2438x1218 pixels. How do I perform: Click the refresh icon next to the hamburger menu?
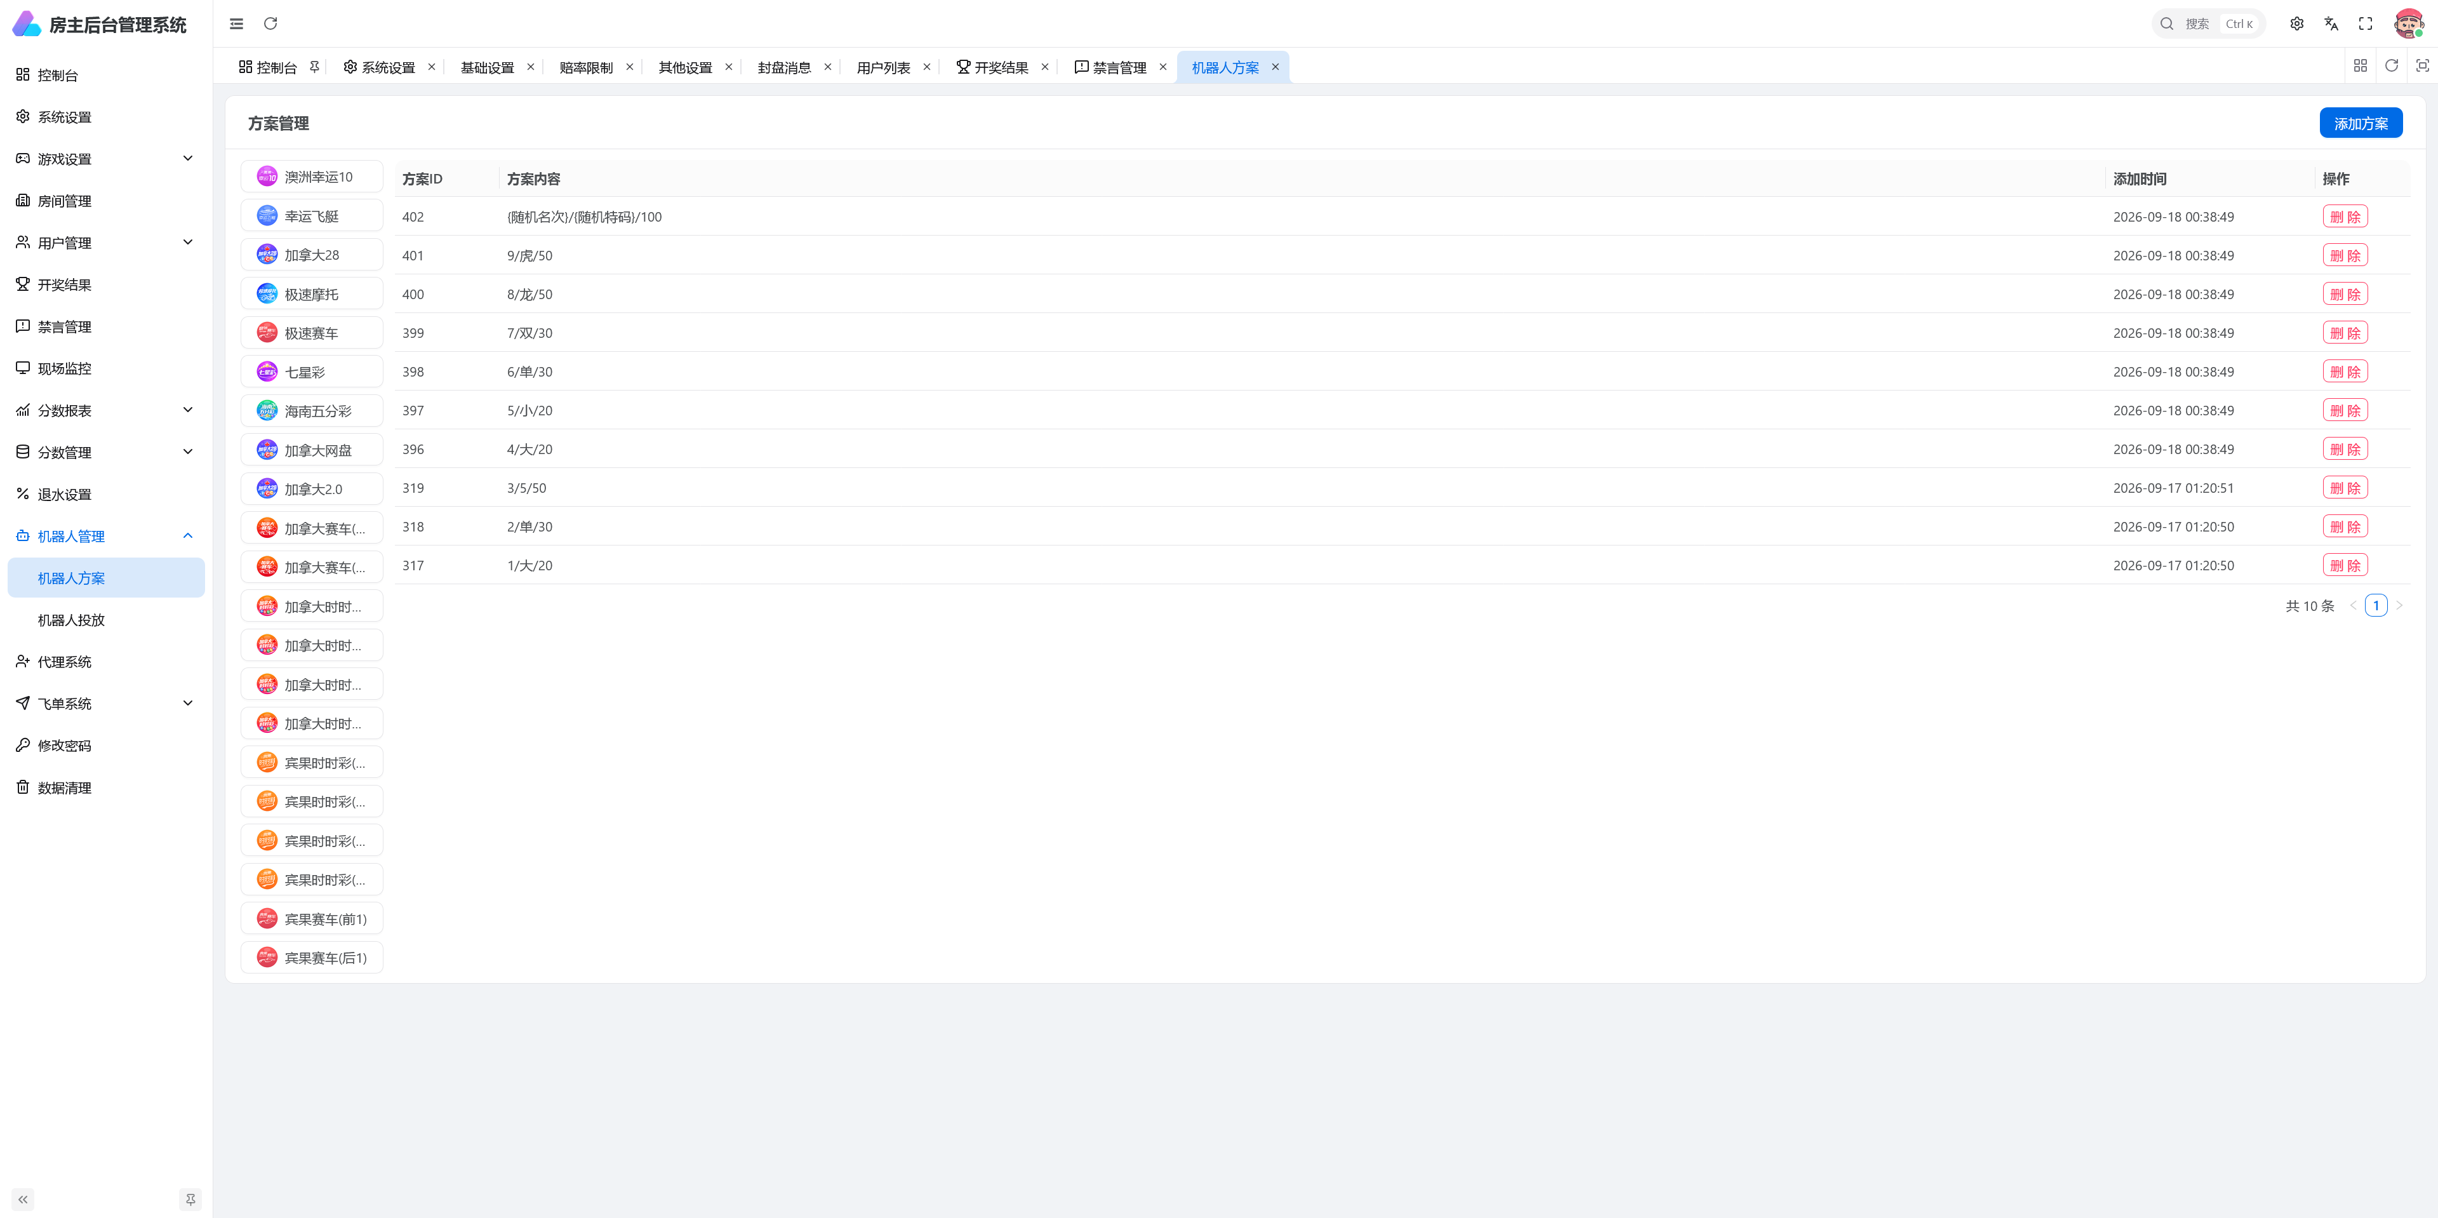pyautogui.click(x=270, y=23)
